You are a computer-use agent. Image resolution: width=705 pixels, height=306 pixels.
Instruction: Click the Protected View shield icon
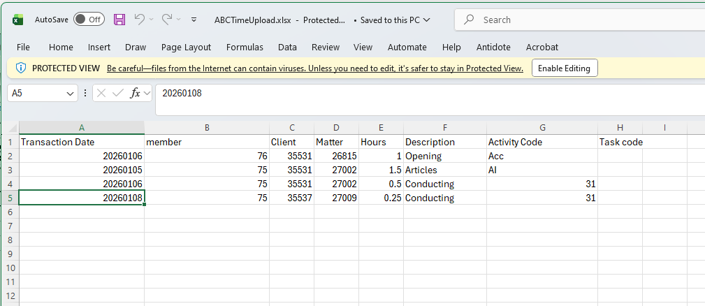tap(21, 68)
